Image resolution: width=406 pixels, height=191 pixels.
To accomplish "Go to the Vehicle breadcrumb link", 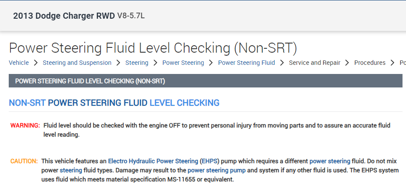I will click(x=19, y=63).
